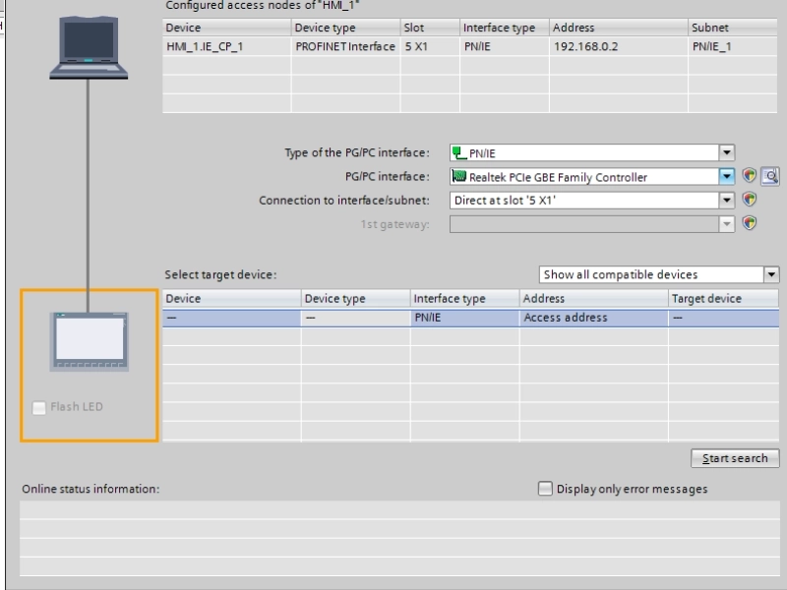Select the HMI panel device image
The image size is (787, 590).
(89, 339)
